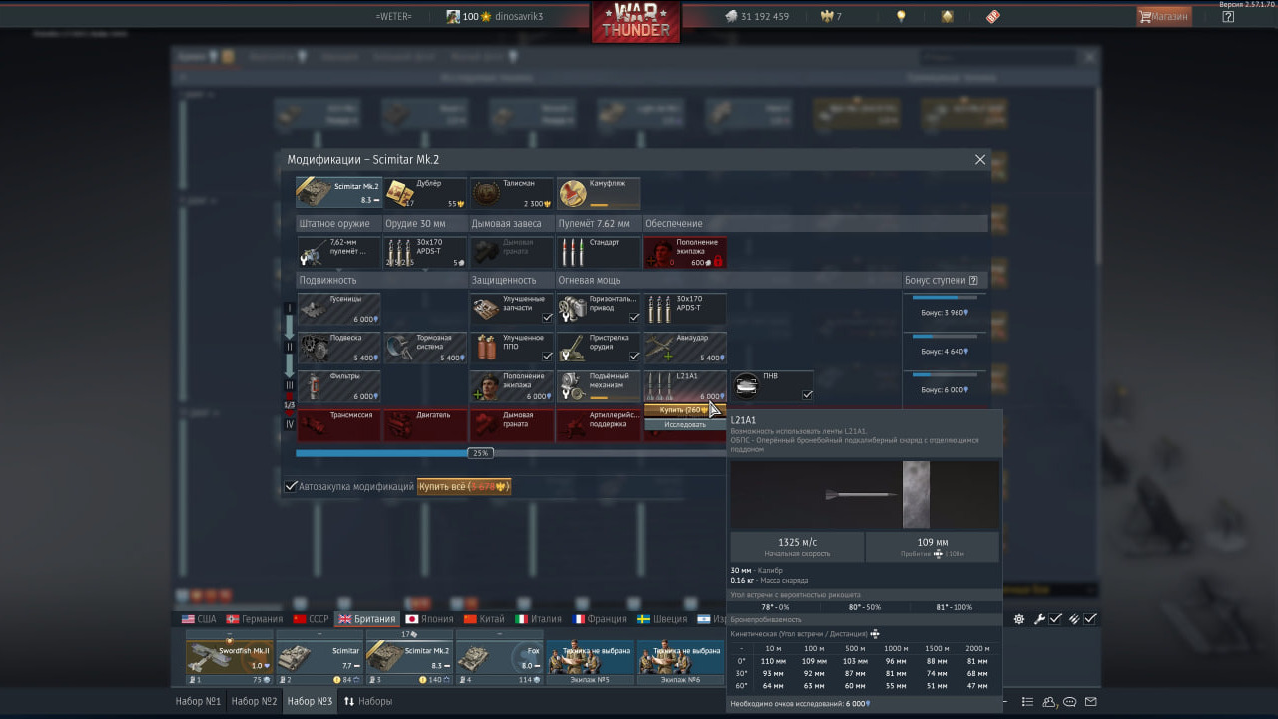Image resolution: width=1278 pixels, height=719 pixels.
Task: Select the Подвеска suspension modification
Action: point(339,348)
